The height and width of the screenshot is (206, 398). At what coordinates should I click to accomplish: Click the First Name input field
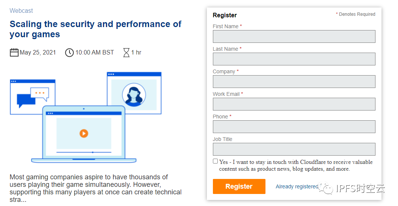click(294, 36)
